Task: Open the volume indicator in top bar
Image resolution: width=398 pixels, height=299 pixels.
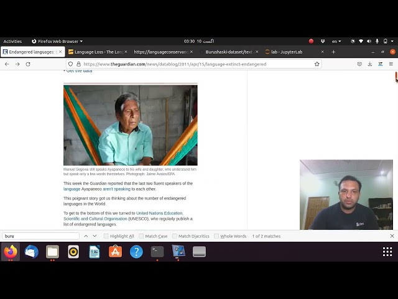Action: [x=369, y=41]
